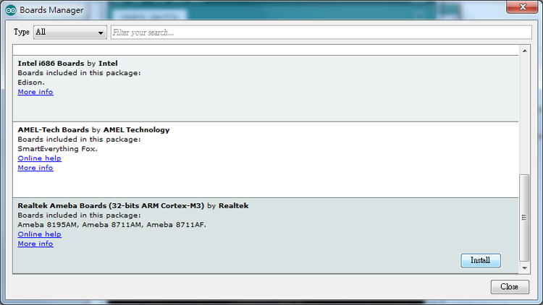This screenshot has height=305, width=543.
Task: Click the Boards Manager title bar
Action: pyautogui.click(x=253, y=10)
